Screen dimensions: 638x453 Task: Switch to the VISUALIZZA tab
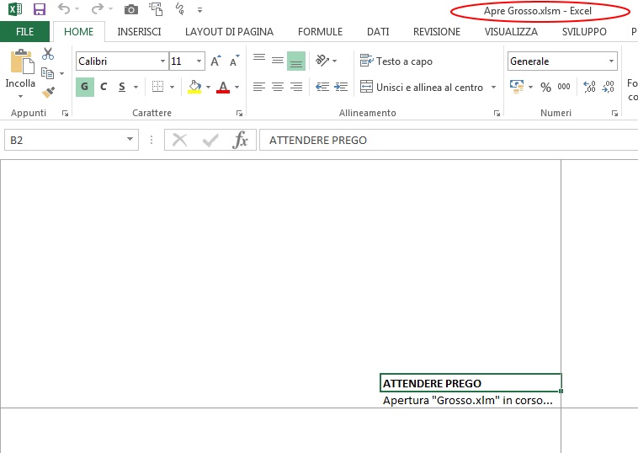tap(511, 32)
